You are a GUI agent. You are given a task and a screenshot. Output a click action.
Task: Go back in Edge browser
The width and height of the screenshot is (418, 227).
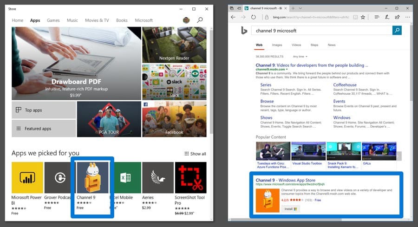coord(233,17)
